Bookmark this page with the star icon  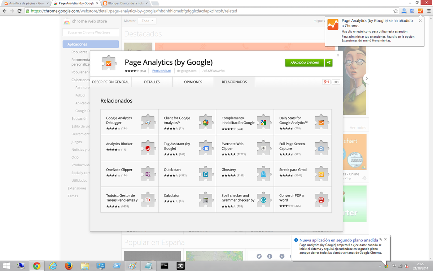pyautogui.click(x=396, y=11)
